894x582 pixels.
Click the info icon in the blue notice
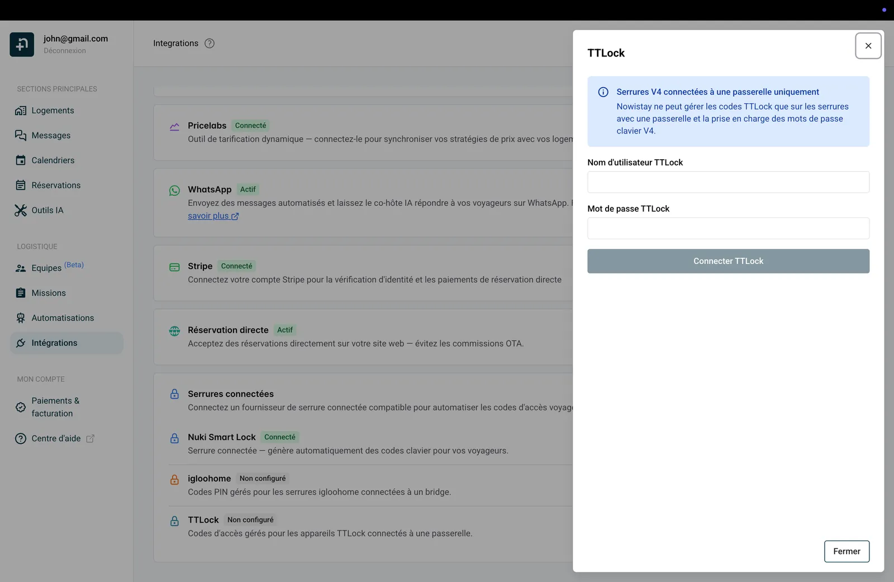coord(603,92)
